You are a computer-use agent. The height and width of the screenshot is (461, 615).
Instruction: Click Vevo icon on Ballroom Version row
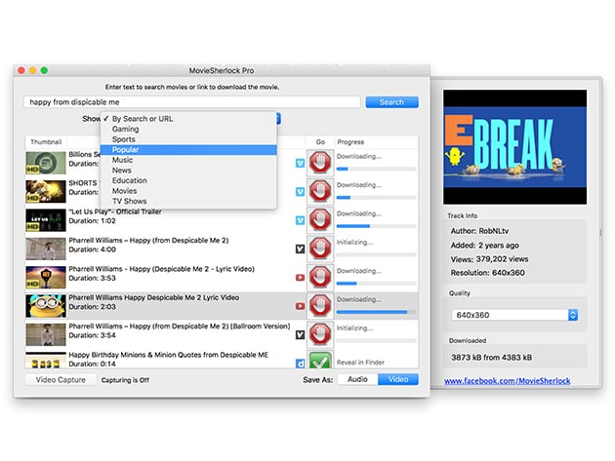coord(300,334)
